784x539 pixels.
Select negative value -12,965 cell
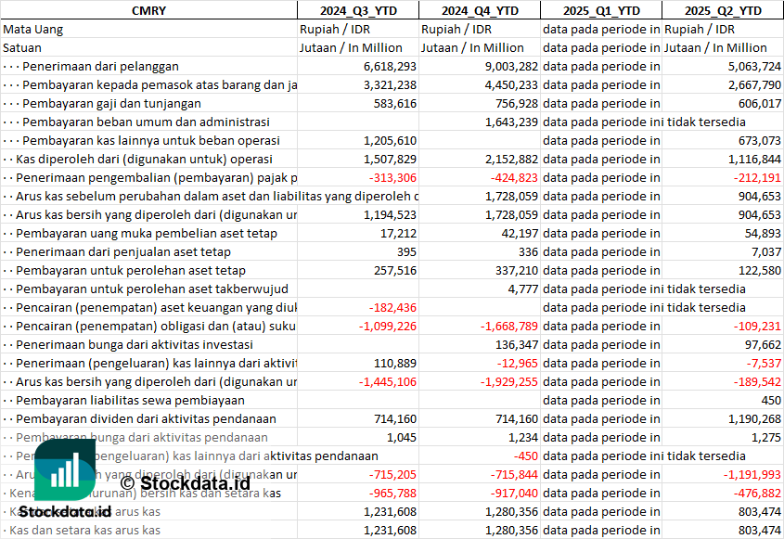480,363
